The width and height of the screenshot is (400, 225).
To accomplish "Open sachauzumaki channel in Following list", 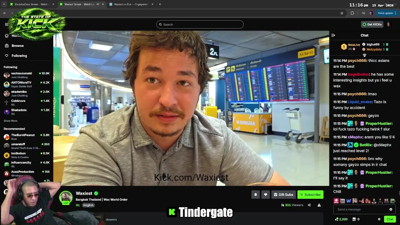I will tap(27, 75).
